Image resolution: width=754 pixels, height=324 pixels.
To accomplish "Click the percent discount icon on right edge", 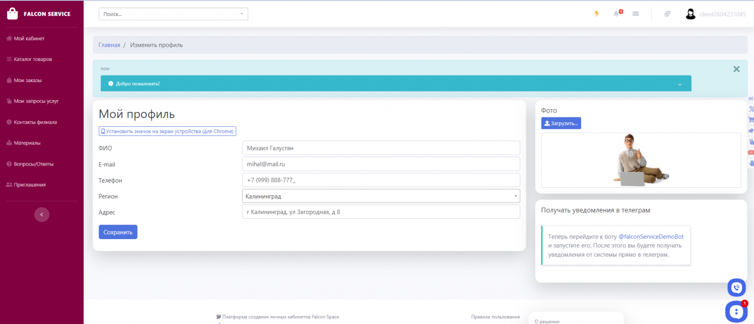I will point(751,109).
